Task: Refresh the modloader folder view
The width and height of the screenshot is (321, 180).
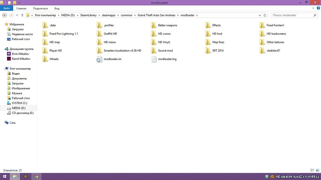Action: tap(265, 15)
